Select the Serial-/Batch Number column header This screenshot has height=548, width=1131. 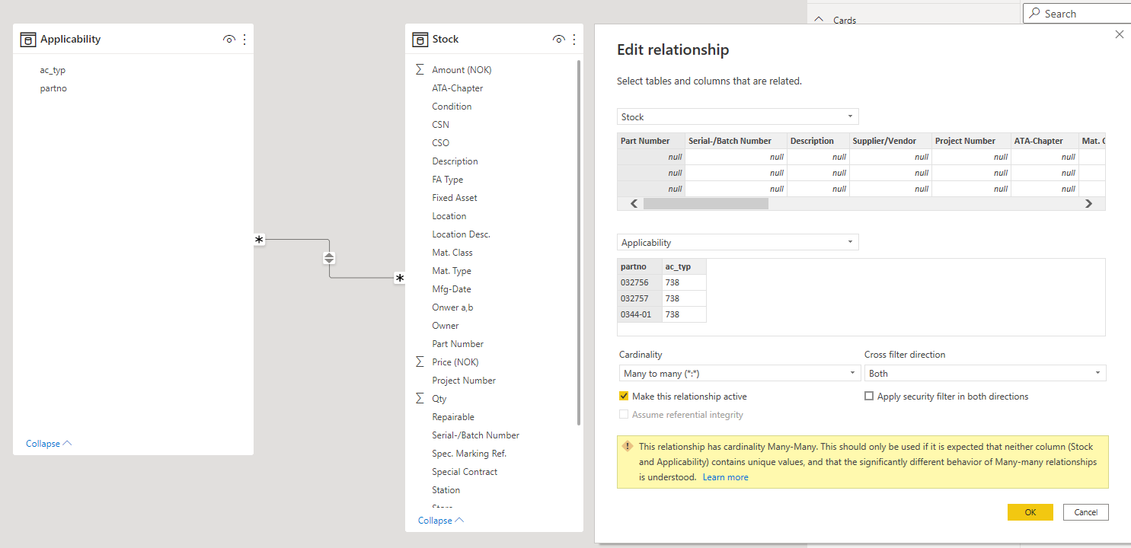point(736,141)
